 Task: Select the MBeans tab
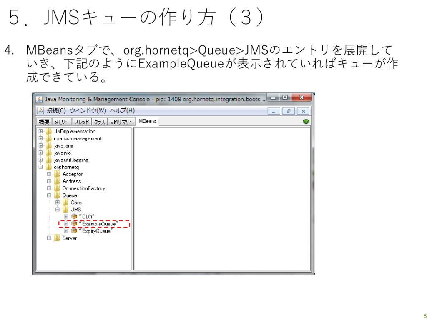coord(147,121)
